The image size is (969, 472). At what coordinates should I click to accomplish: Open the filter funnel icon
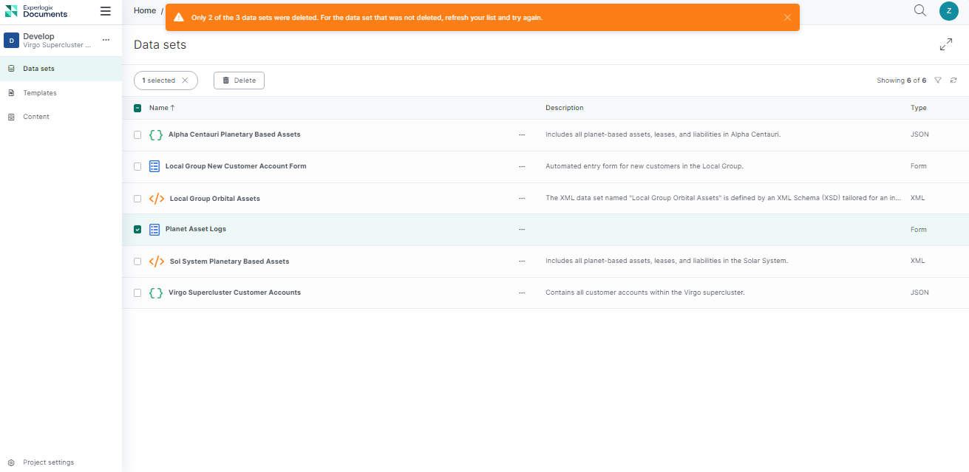938,81
